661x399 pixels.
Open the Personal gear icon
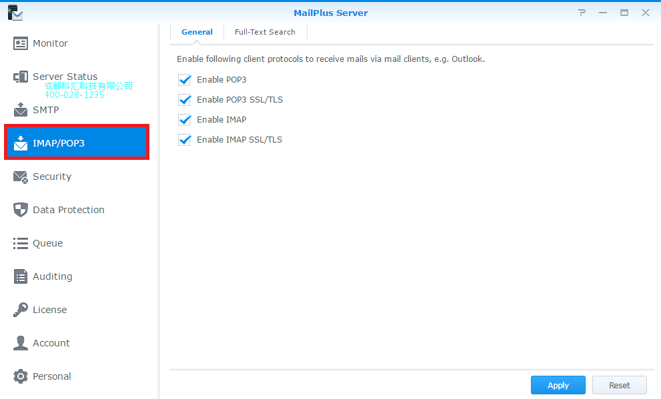20,376
